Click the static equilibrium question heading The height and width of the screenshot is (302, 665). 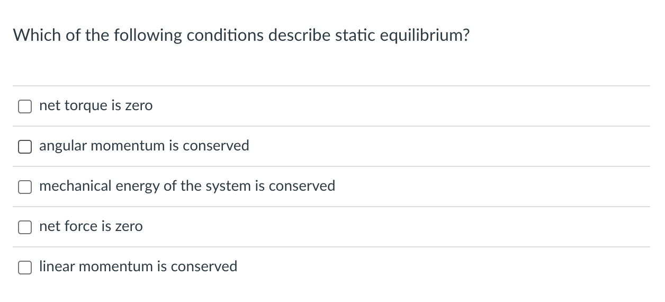pyautogui.click(x=241, y=35)
